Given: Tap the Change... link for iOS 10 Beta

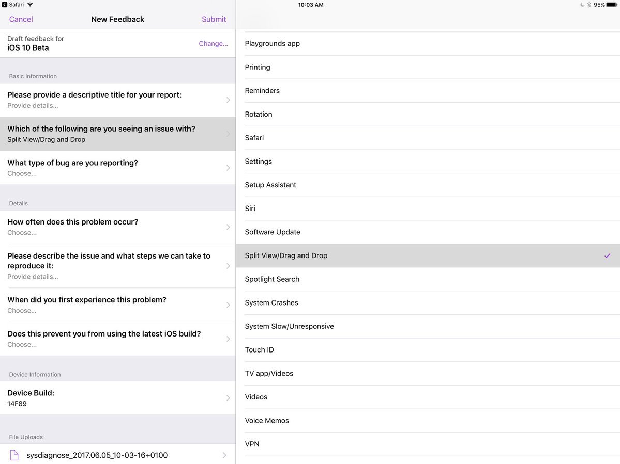Looking at the screenshot, I should click(213, 44).
